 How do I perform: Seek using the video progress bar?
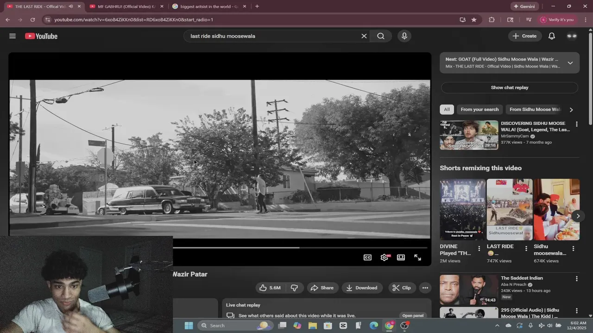click(x=300, y=248)
